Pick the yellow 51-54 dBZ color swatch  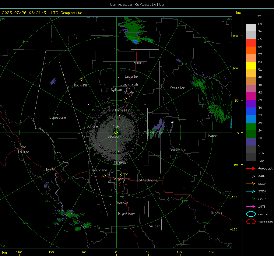(251, 66)
